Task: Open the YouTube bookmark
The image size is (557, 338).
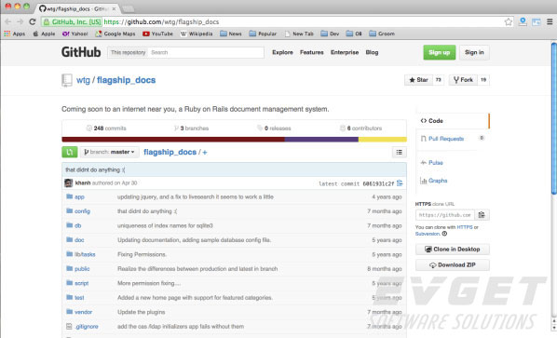Action: click(157, 34)
